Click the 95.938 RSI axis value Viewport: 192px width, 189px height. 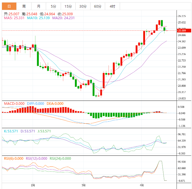click(182, 162)
